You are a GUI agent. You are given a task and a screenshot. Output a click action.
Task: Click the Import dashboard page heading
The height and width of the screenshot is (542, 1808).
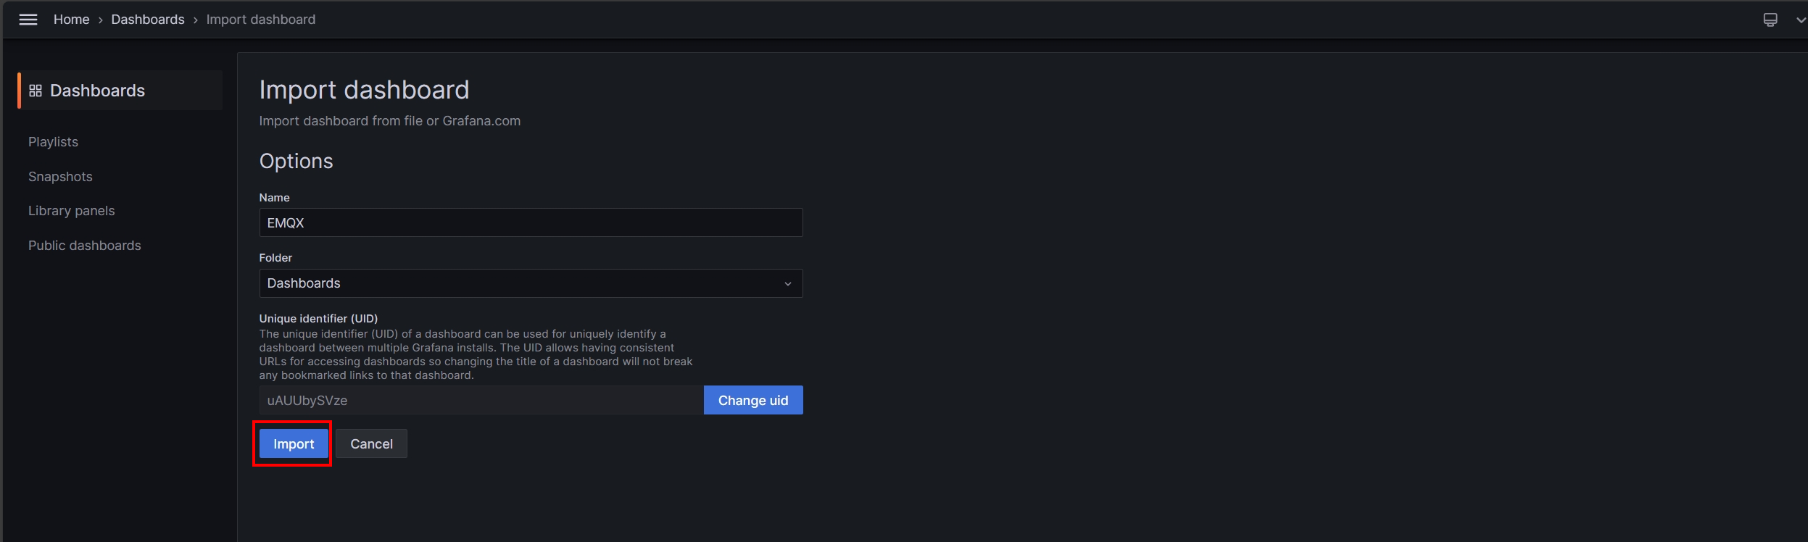pyautogui.click(x=364, y=90)
